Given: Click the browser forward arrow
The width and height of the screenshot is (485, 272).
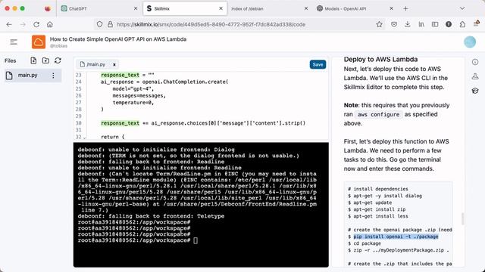Looking at the screenshot, I should point(23,24).
